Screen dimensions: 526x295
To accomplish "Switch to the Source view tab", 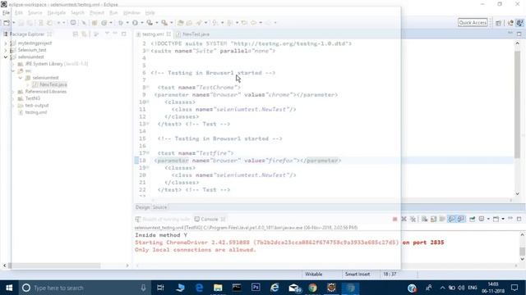I will [159, 207].
